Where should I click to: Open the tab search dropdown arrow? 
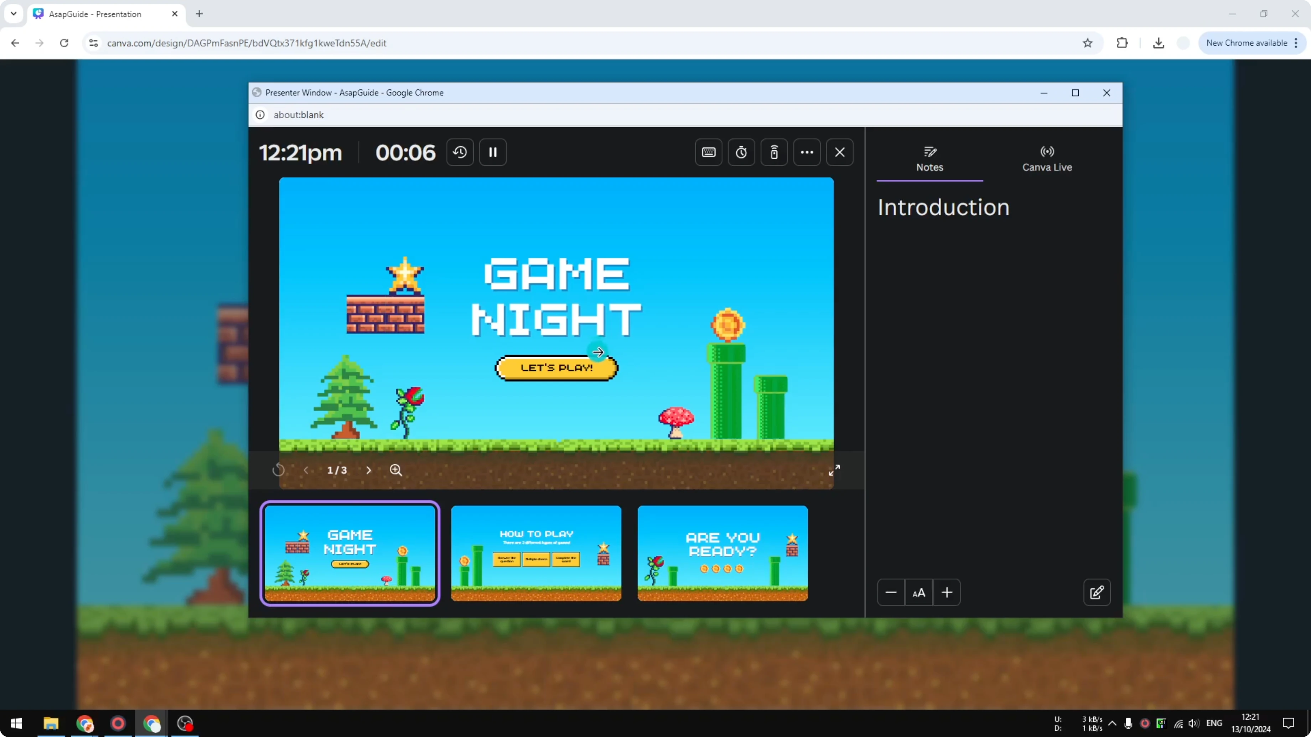point(14,14)
